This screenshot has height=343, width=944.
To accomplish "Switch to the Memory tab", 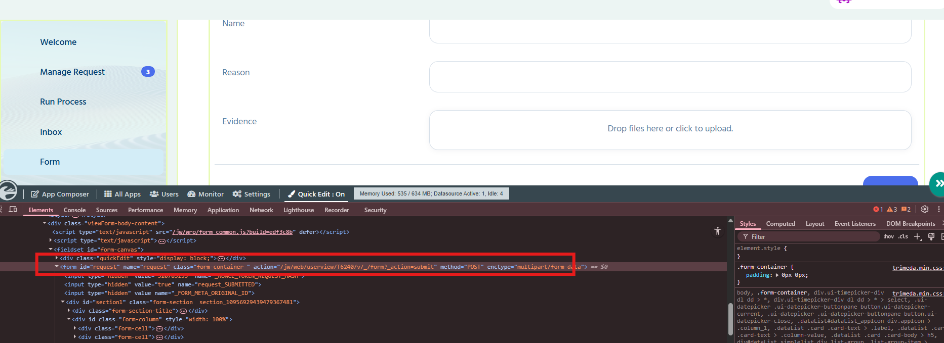I will [185, 210].
